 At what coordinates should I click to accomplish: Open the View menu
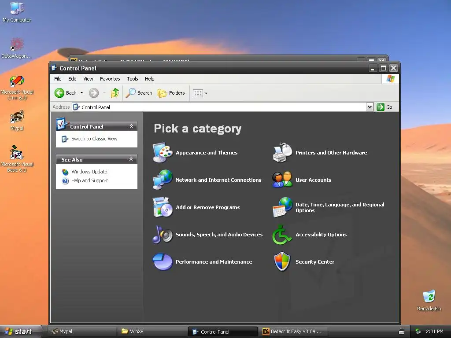(x=88, y=79)
